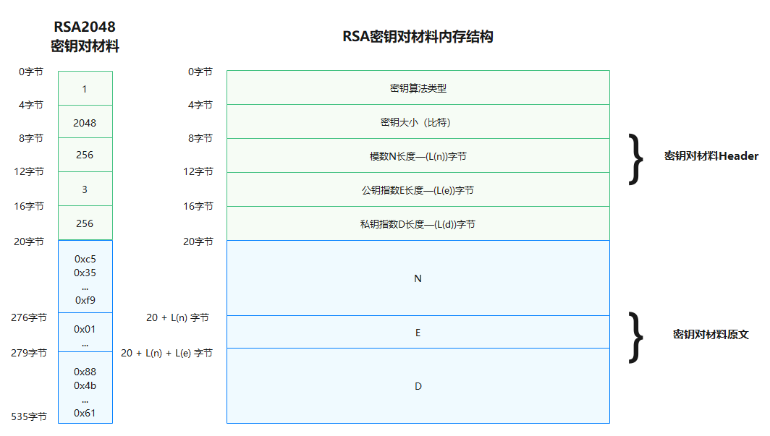Screen dimensions: 770x436
Task: Click the 密钥算法类型 cell
Action: [x=418, y=88]
